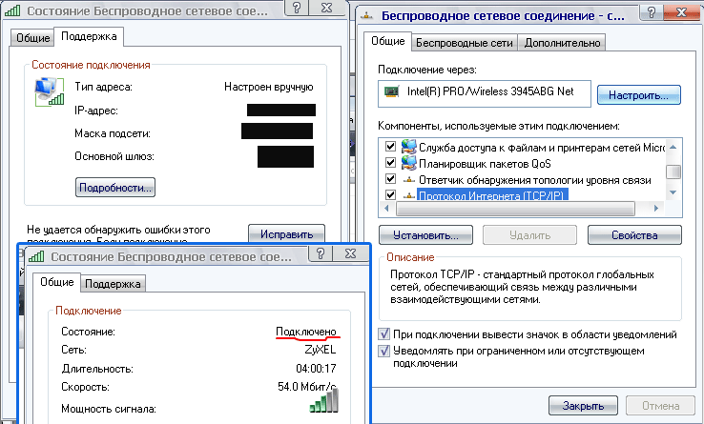Click the network adapter card icon beside Intel PRO/Wireless
Viewport: 704px width, 424px height.
tap(391, 91)
